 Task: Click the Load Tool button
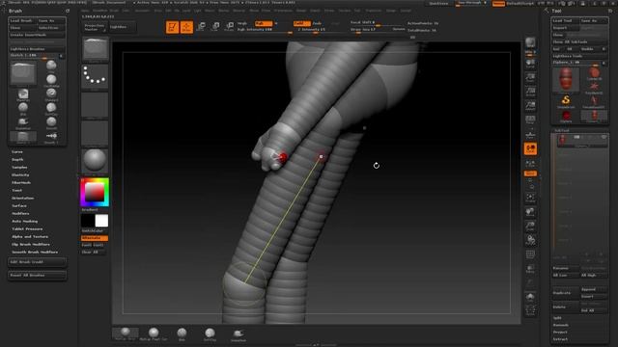tap(565, 20)
